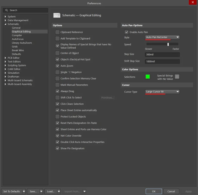Open the Cursor Type dropdown
The height and width of the screenshot is (195, 198).
(x=162, y=92)
